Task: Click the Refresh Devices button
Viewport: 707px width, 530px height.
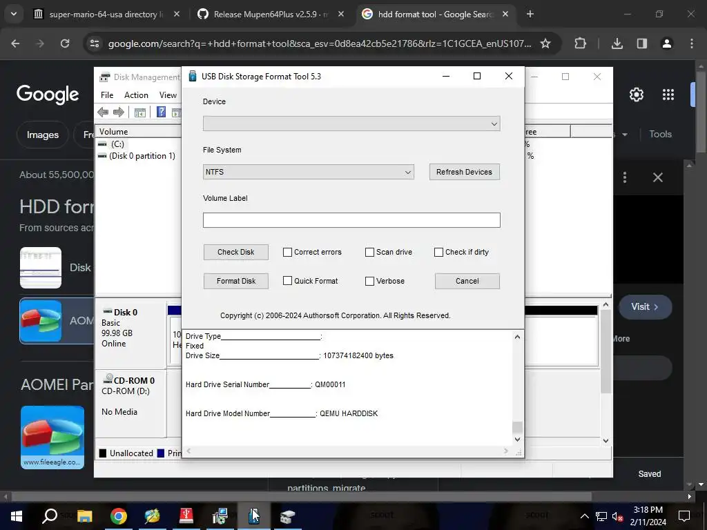Action: pos(465,172)
